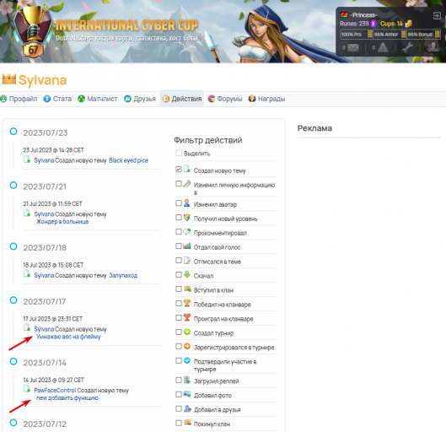Click the shield icon for Получил новый уровень

click(x=187, y=218)
